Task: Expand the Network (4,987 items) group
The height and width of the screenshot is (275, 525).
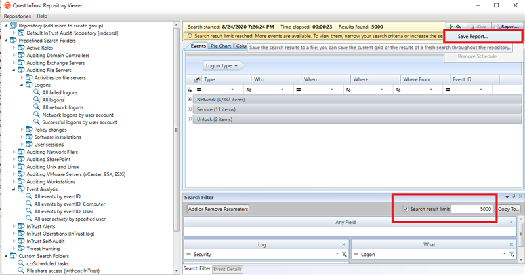Action: 190,100
